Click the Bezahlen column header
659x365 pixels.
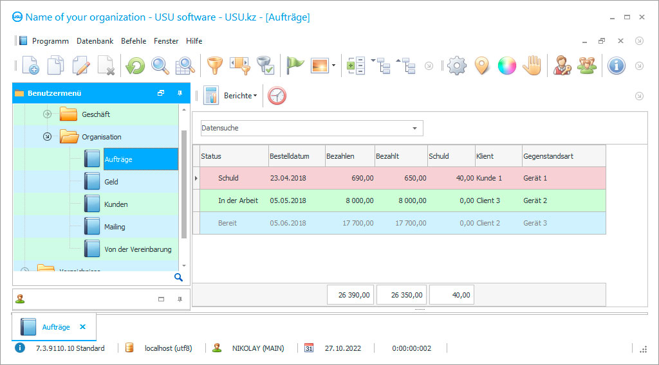349,156
